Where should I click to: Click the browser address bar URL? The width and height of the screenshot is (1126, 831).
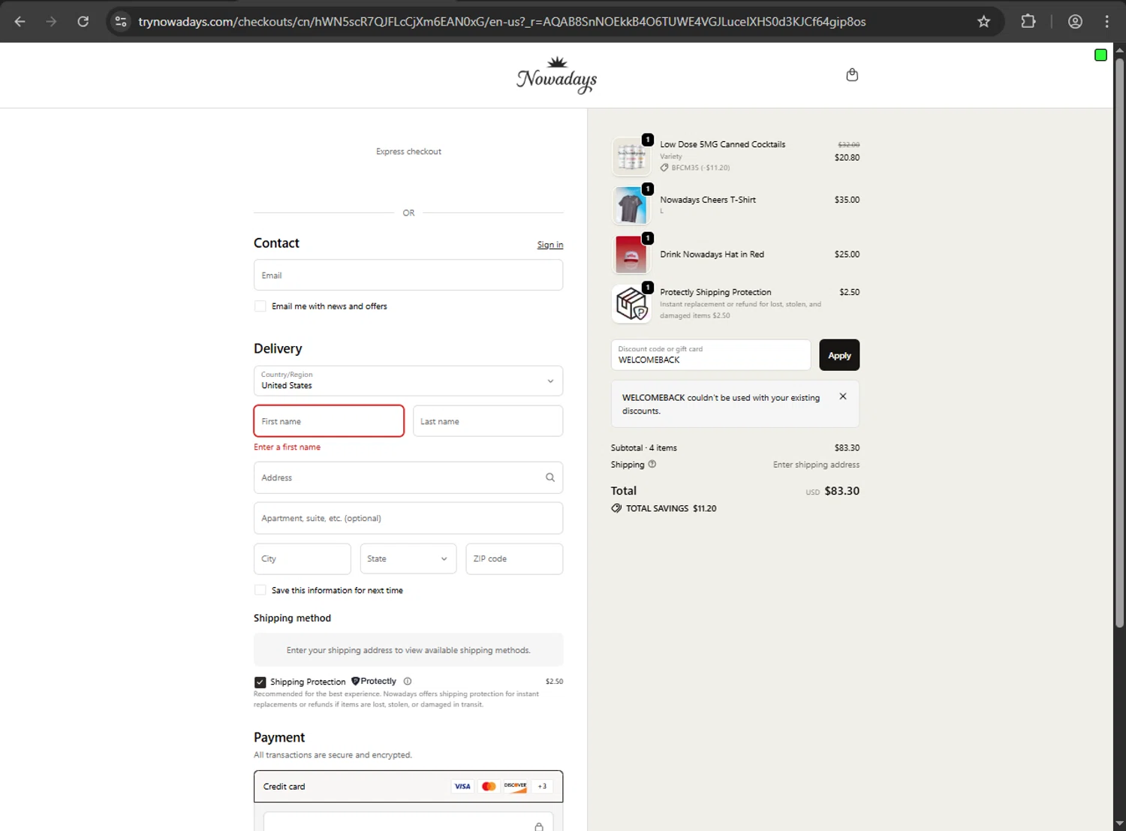[x=502, y=22]
